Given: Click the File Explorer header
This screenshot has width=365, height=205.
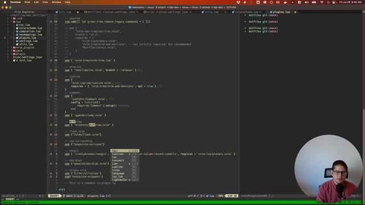Looking at the screenshot, I should coord(25,12).
